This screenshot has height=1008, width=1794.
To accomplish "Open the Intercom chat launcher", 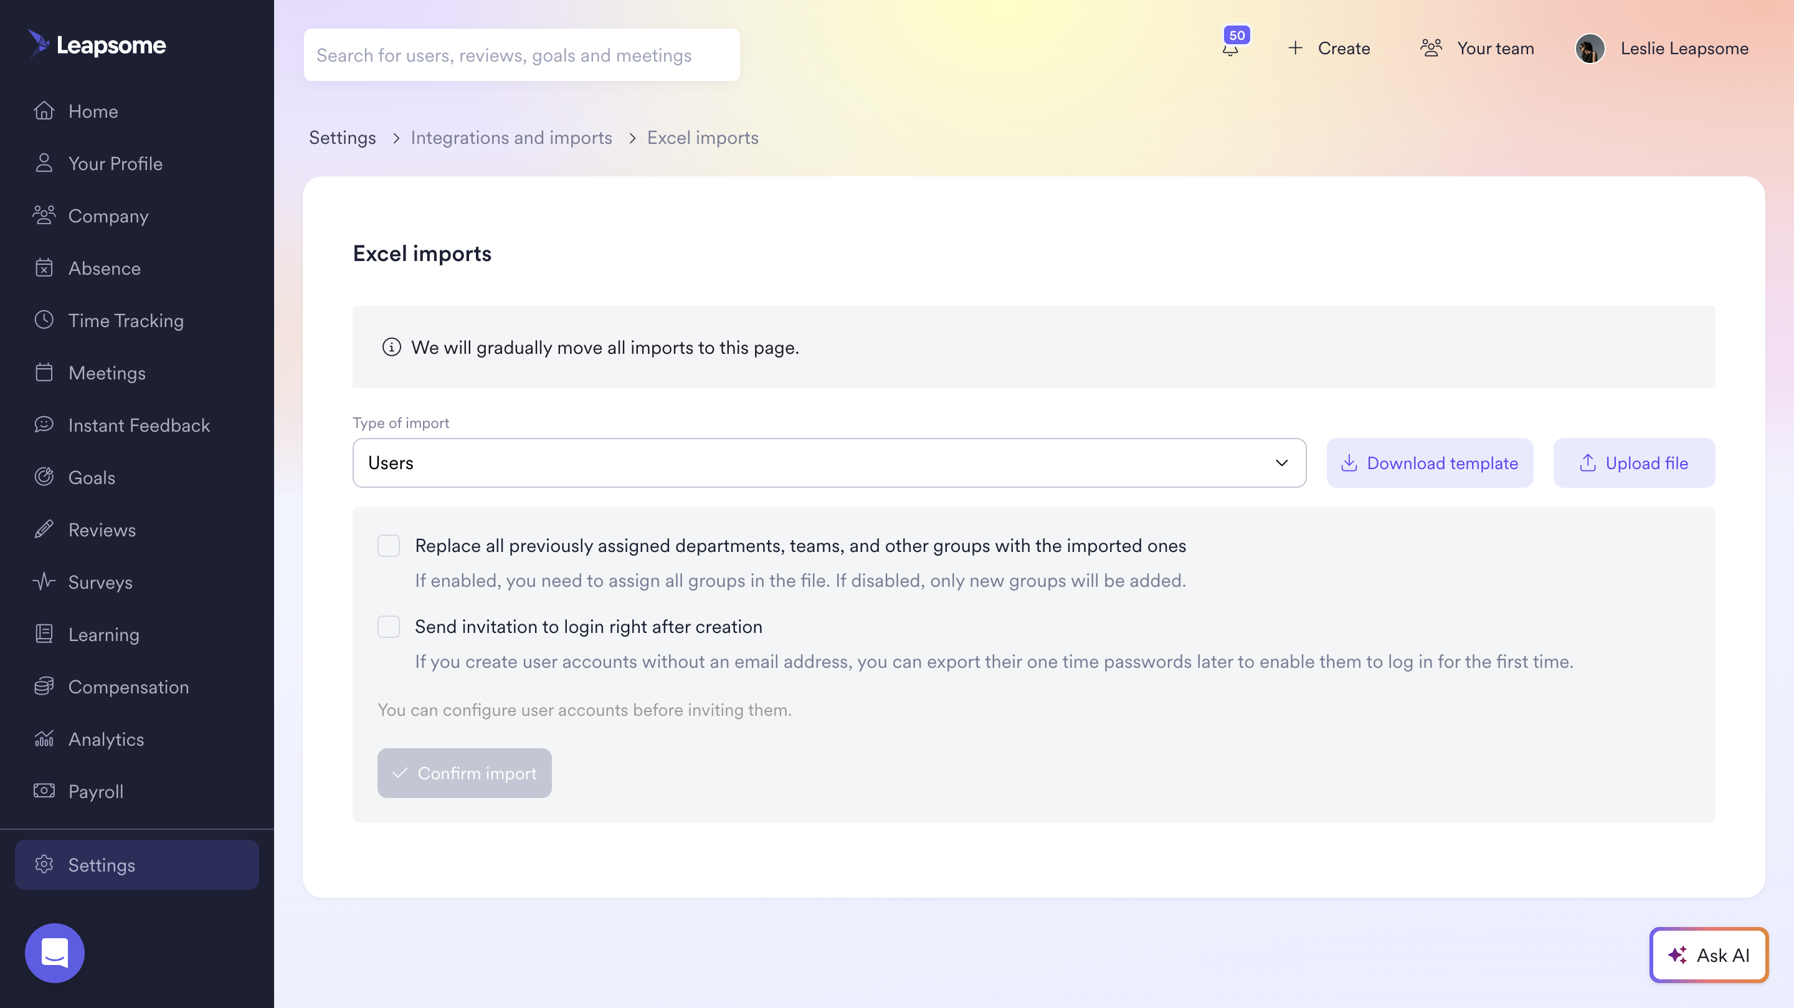I will (54, 953).
